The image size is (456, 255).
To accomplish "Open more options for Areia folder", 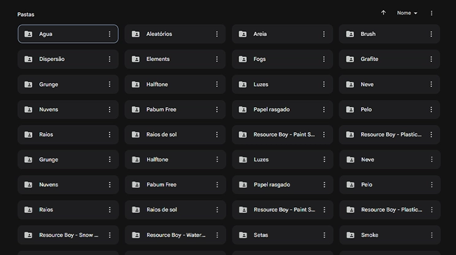I will pos(324,34).
